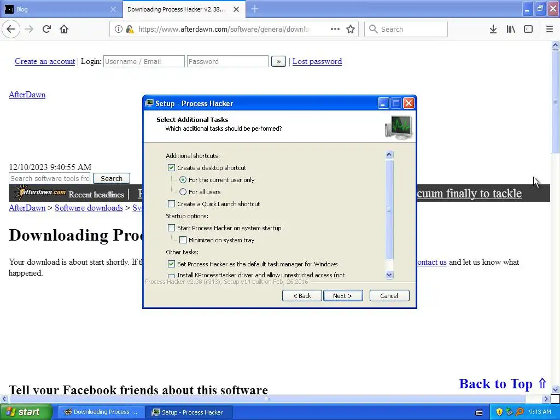
Task: Open a new tab with the plus icon
Action: (x=255, y=9)
